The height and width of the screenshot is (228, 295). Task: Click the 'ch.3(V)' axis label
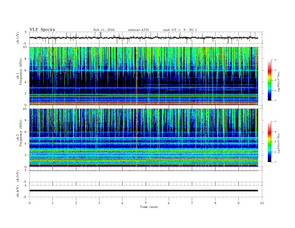[x=18, y=176]
